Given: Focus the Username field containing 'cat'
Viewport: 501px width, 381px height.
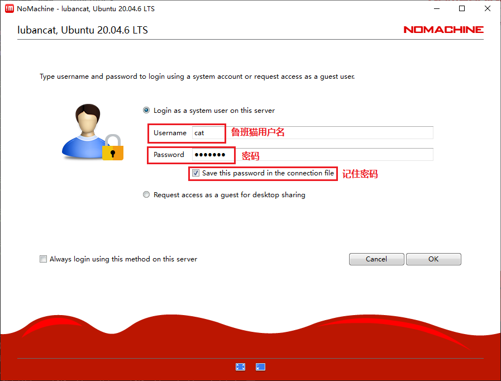Looking at the screenshot, I should tap(313, 133).
